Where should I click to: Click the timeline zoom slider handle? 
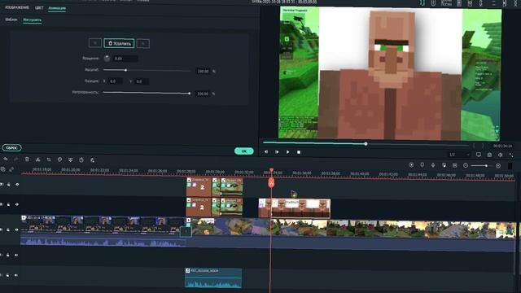coord(486,165)
